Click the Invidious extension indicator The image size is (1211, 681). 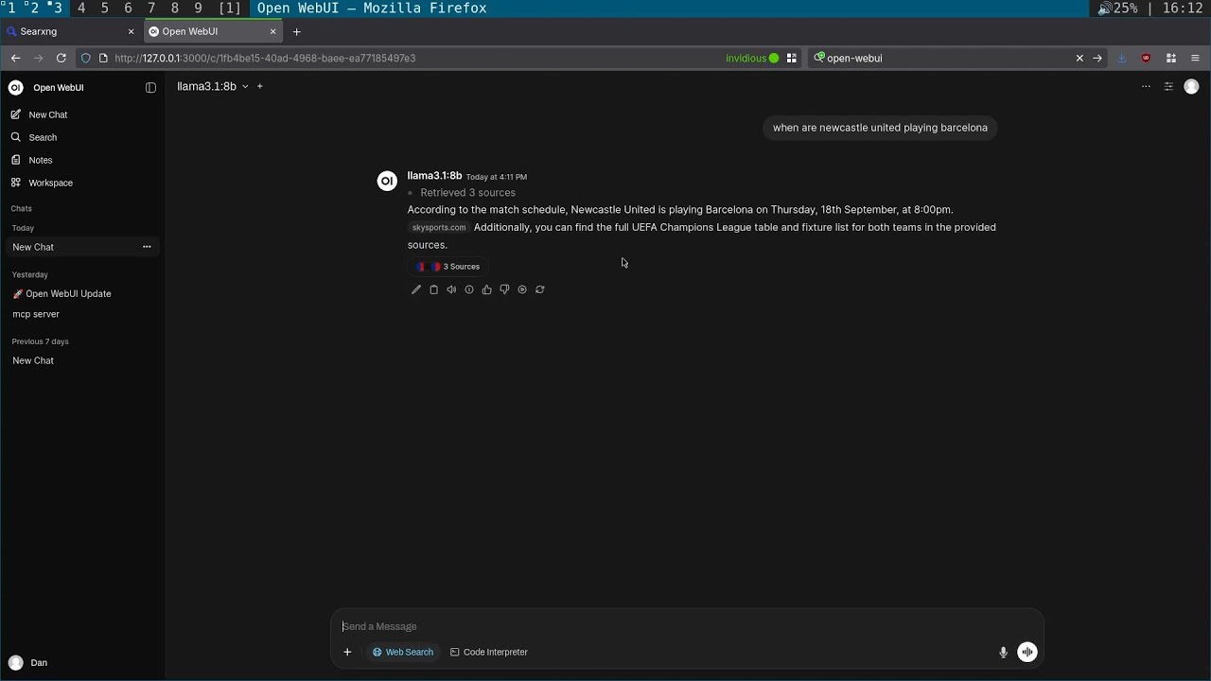[752, 58]
